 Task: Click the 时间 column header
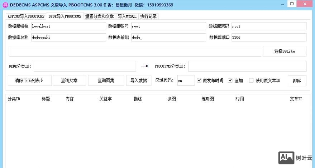point(240,99)
